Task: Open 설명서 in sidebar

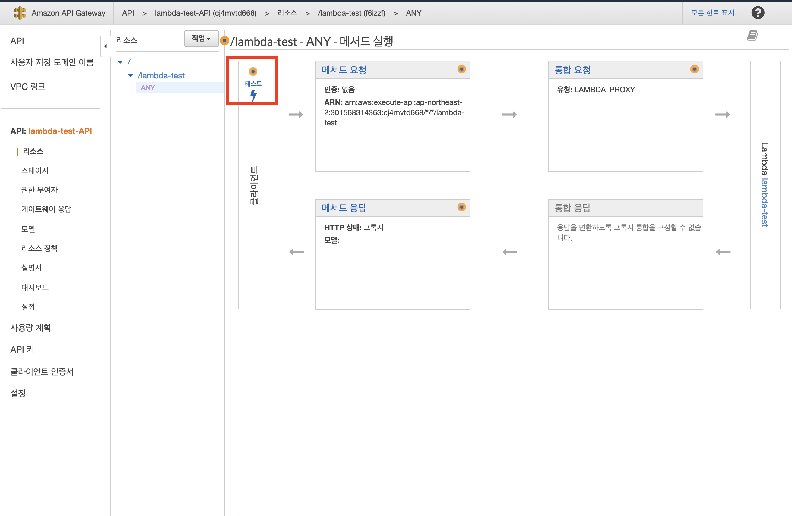Action: (x=32, y=268)
